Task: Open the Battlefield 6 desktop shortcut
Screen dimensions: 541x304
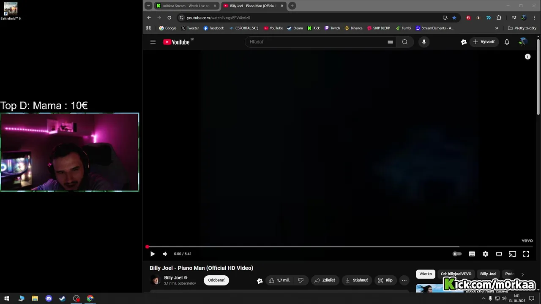Action: point(10,11)
